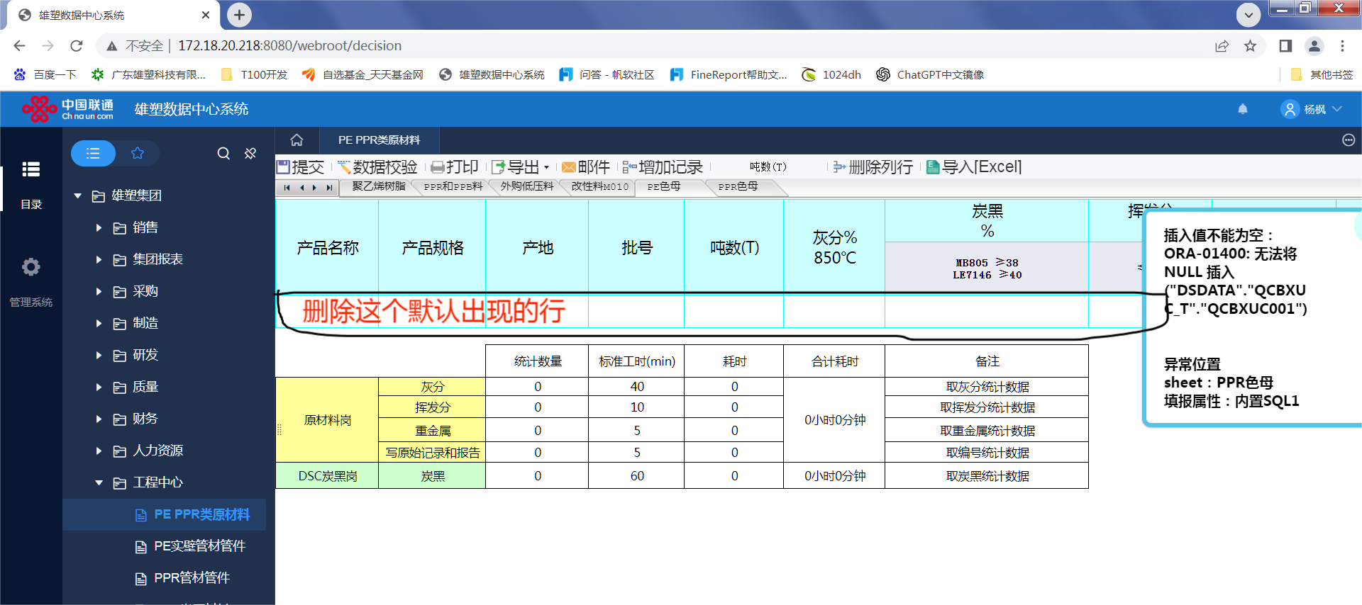Expand 采购 folder
Viewport: 1362px width, 605px height.
99,291
